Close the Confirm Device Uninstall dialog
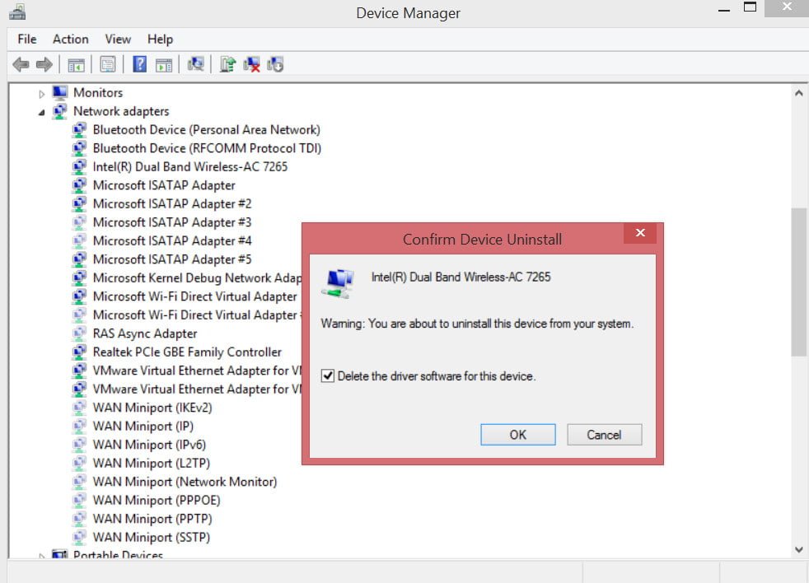 tap(640, 233)
